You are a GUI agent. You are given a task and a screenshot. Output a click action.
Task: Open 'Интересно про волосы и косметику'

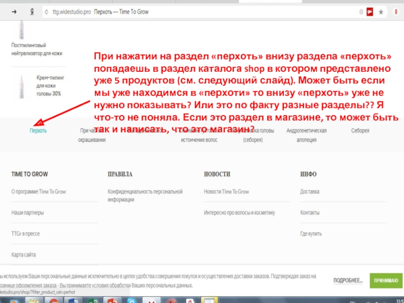point(239,213)
